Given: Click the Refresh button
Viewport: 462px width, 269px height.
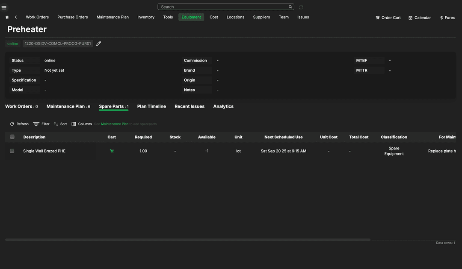Looking at the screenshot, I should point(19,124).
